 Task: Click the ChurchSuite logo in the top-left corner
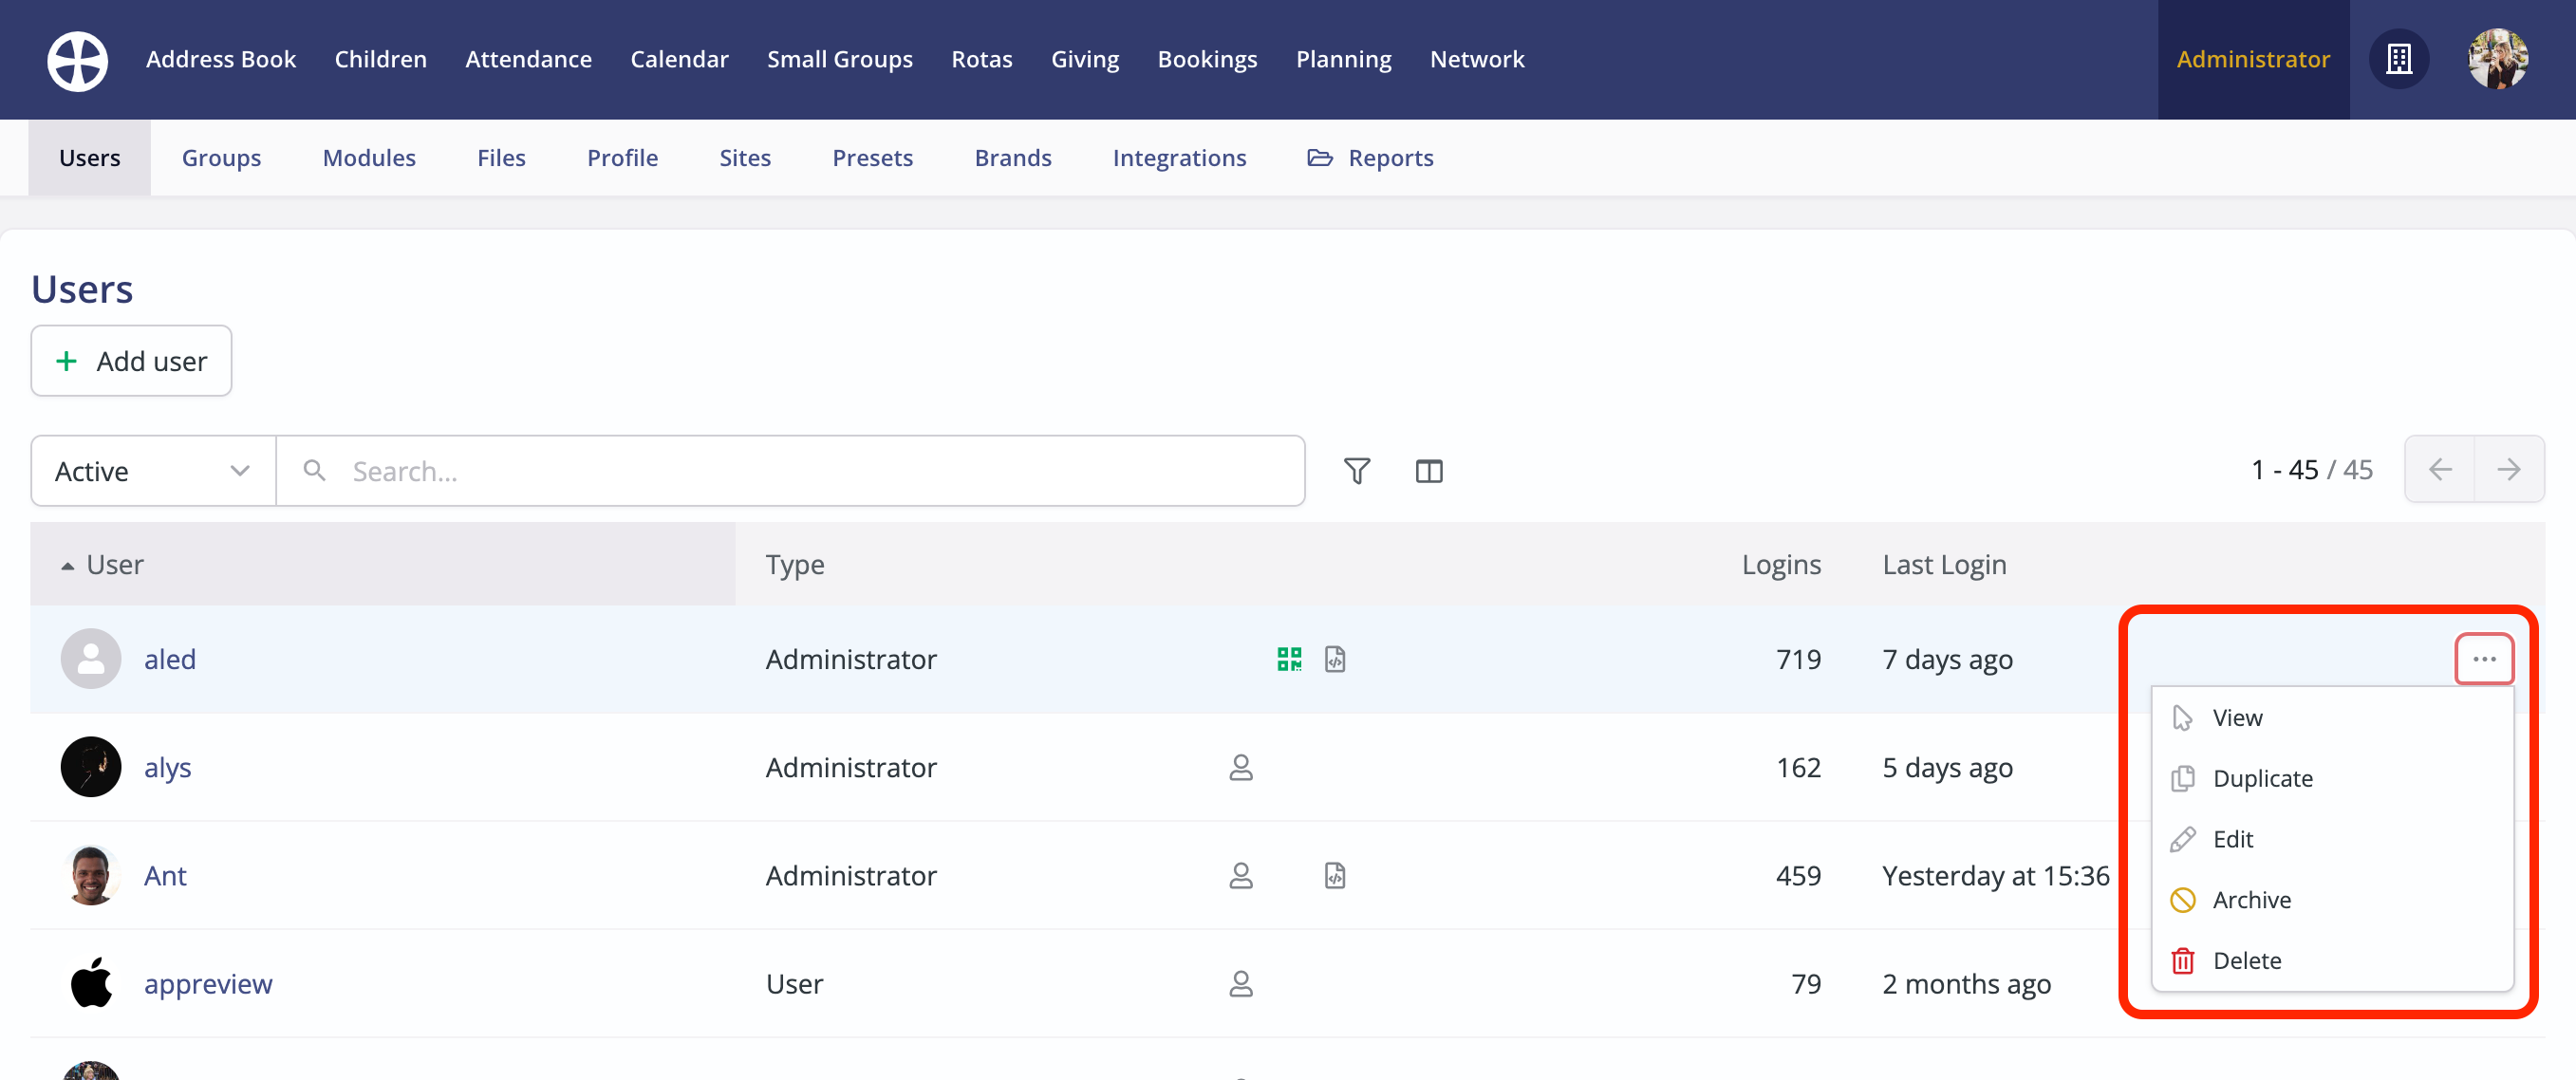pos(77,59)
